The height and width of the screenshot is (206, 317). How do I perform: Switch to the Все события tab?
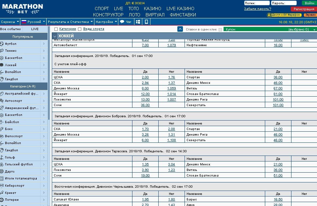point(10,29)
